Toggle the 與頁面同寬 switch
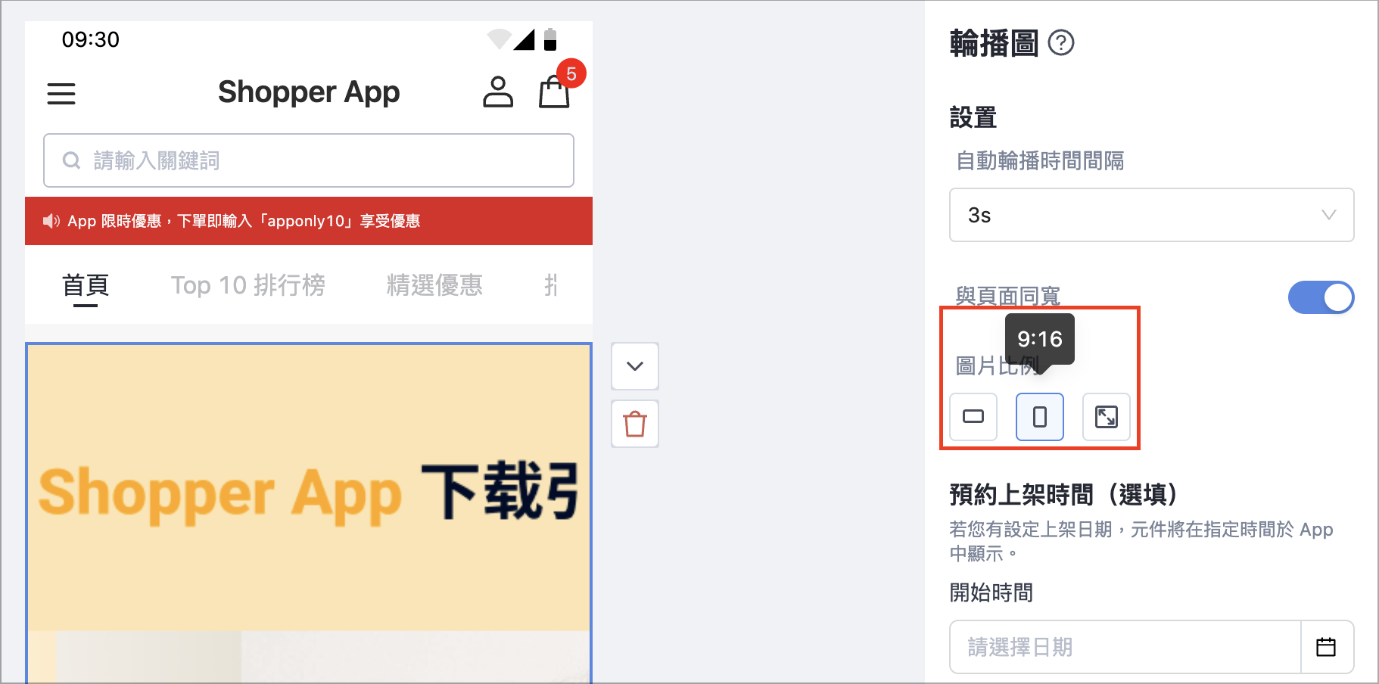1379x684 pixels. tap(1321, 297)
